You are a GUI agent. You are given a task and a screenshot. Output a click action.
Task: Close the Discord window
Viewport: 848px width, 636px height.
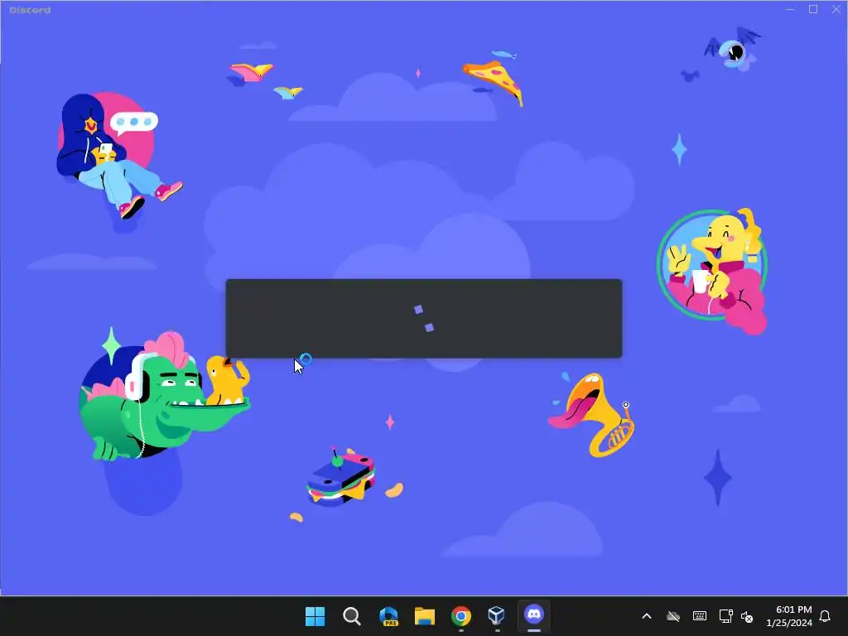click(836, 9)
